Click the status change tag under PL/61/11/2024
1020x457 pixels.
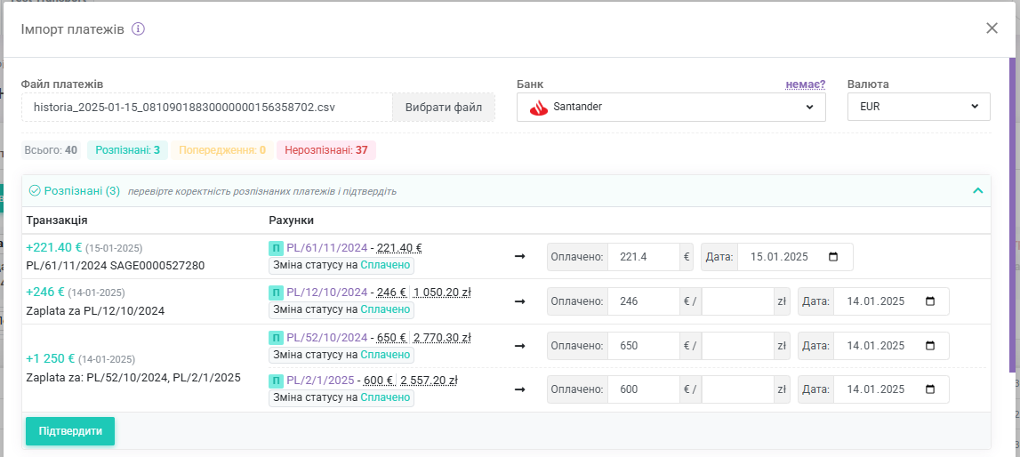341,266
